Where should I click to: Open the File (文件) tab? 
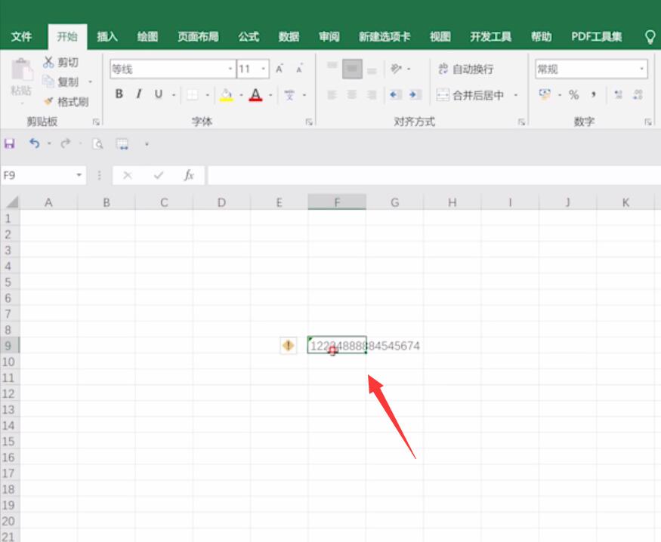21,37
